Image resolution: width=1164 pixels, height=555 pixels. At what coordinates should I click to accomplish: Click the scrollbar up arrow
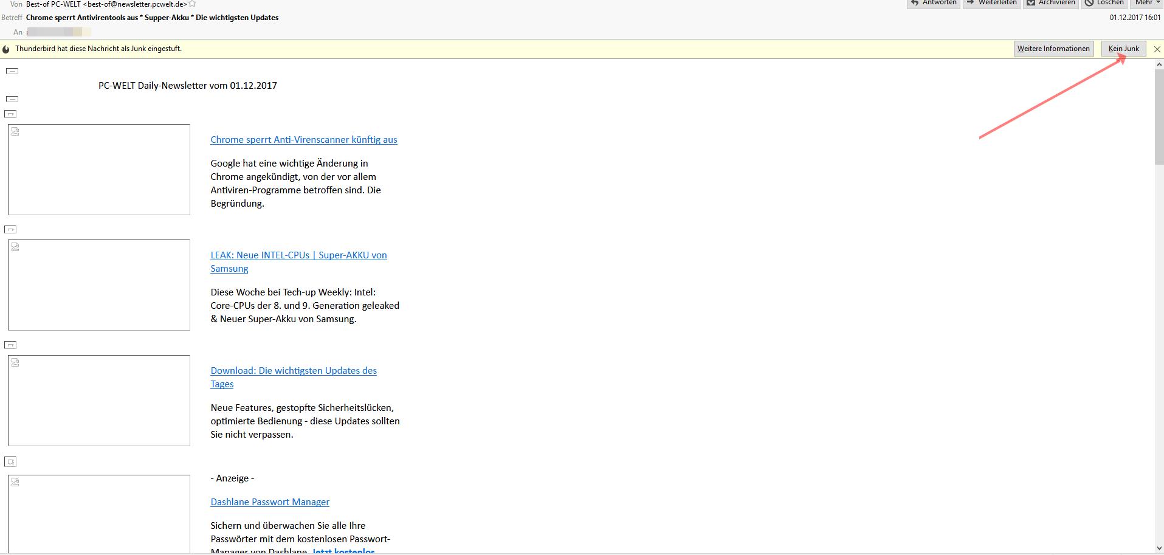coord(1159,64)
